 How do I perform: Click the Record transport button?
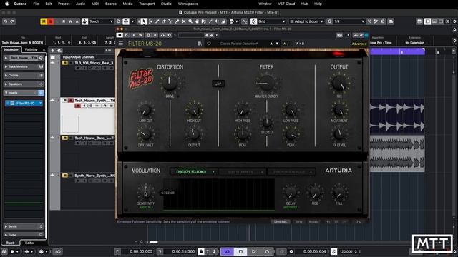pos(267,251)
